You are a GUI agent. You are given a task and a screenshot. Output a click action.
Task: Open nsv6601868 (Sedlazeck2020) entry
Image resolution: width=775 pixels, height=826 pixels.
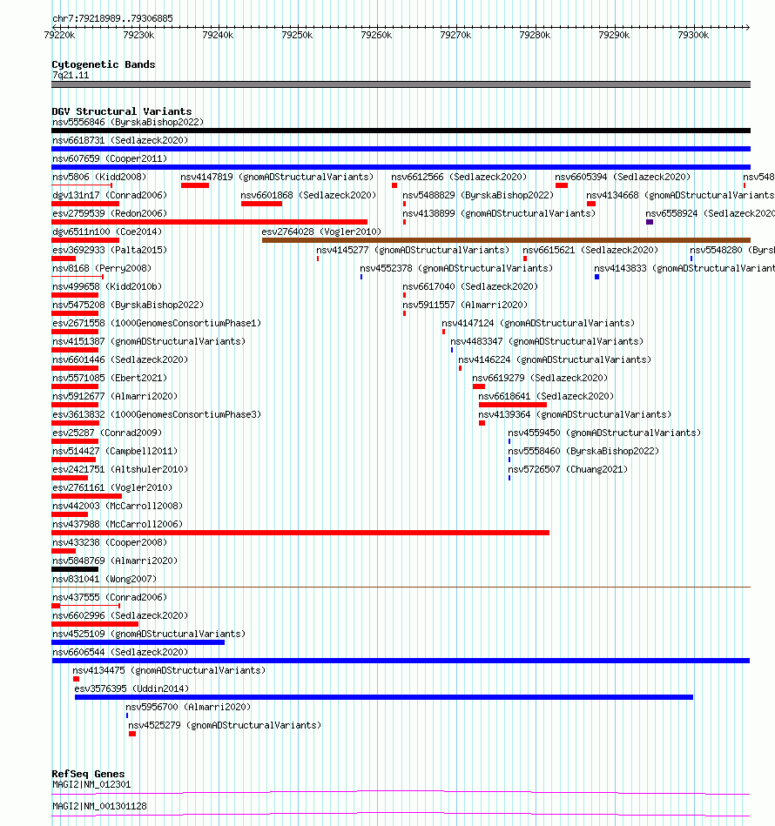(x=309, y=196)
